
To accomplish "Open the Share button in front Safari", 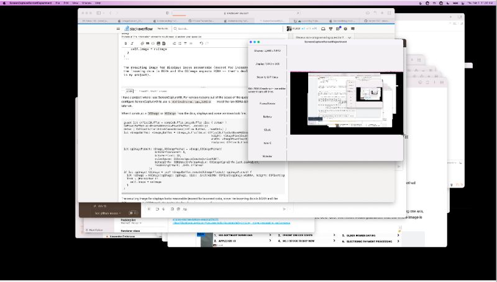I will (x=375, y=13).
